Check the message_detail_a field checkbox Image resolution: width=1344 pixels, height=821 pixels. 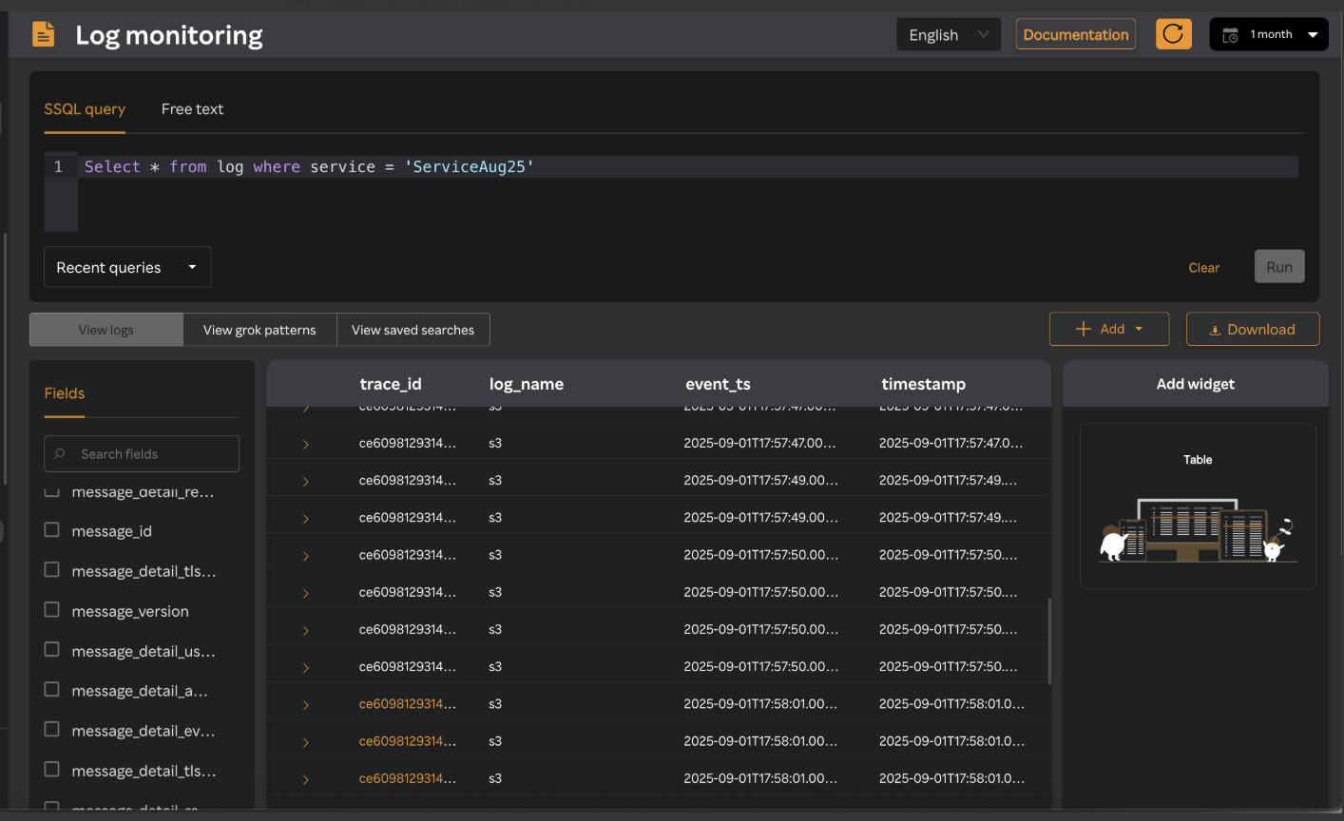click(52, 690)
